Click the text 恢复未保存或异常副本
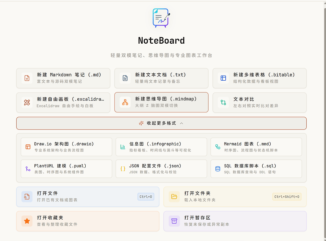 coord(207,224)
